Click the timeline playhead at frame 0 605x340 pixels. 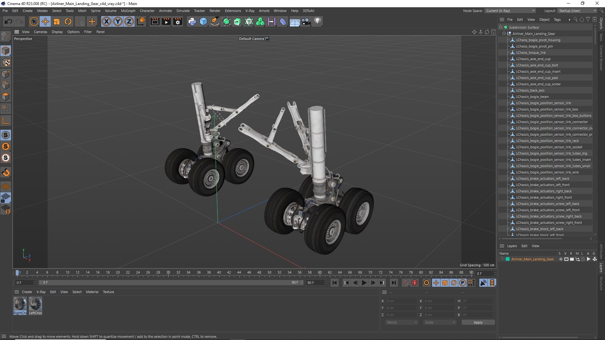pyautogui.click(x=17, y=273)
